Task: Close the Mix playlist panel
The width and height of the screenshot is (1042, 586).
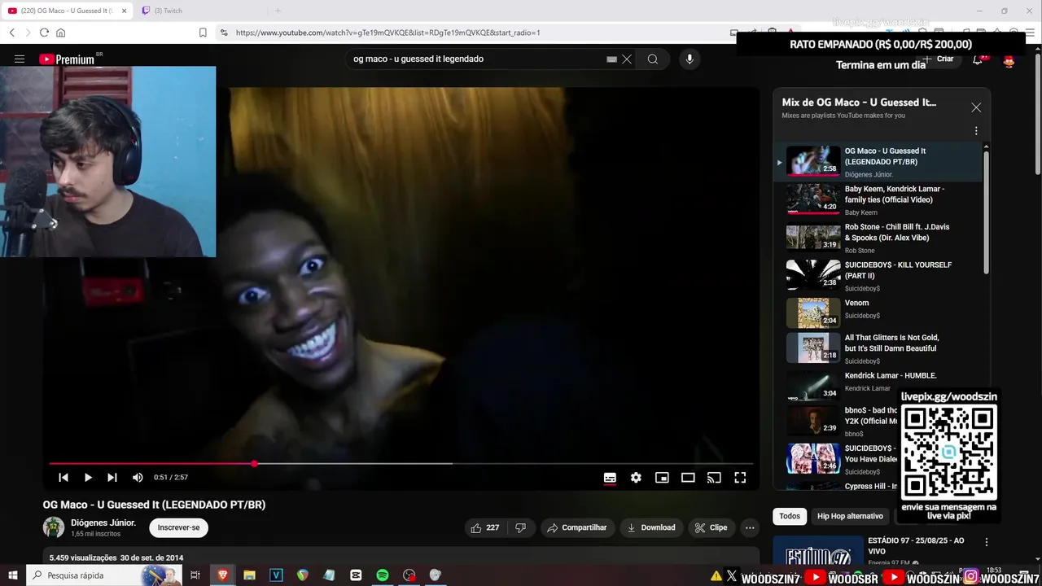Action: (x=976, y=107)
